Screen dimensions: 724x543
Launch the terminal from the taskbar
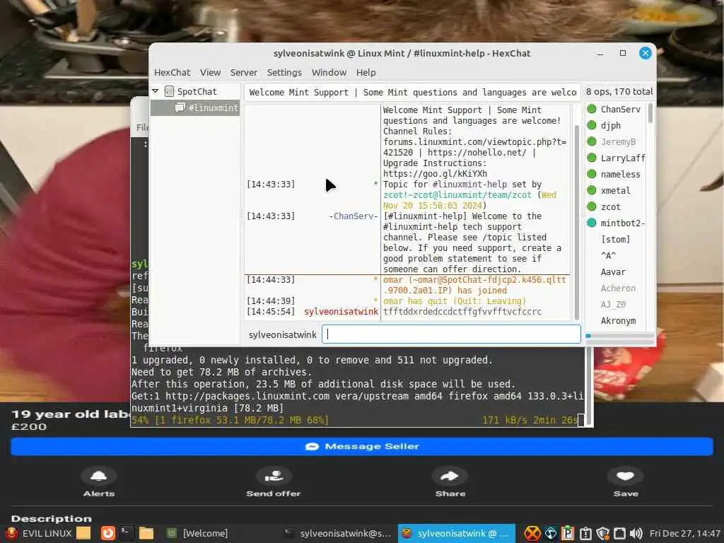tap(126, 533)
